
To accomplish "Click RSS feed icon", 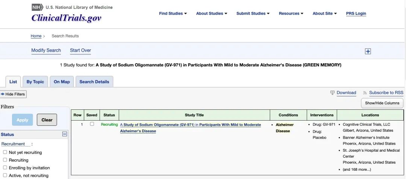I will (x=365, y=93).
